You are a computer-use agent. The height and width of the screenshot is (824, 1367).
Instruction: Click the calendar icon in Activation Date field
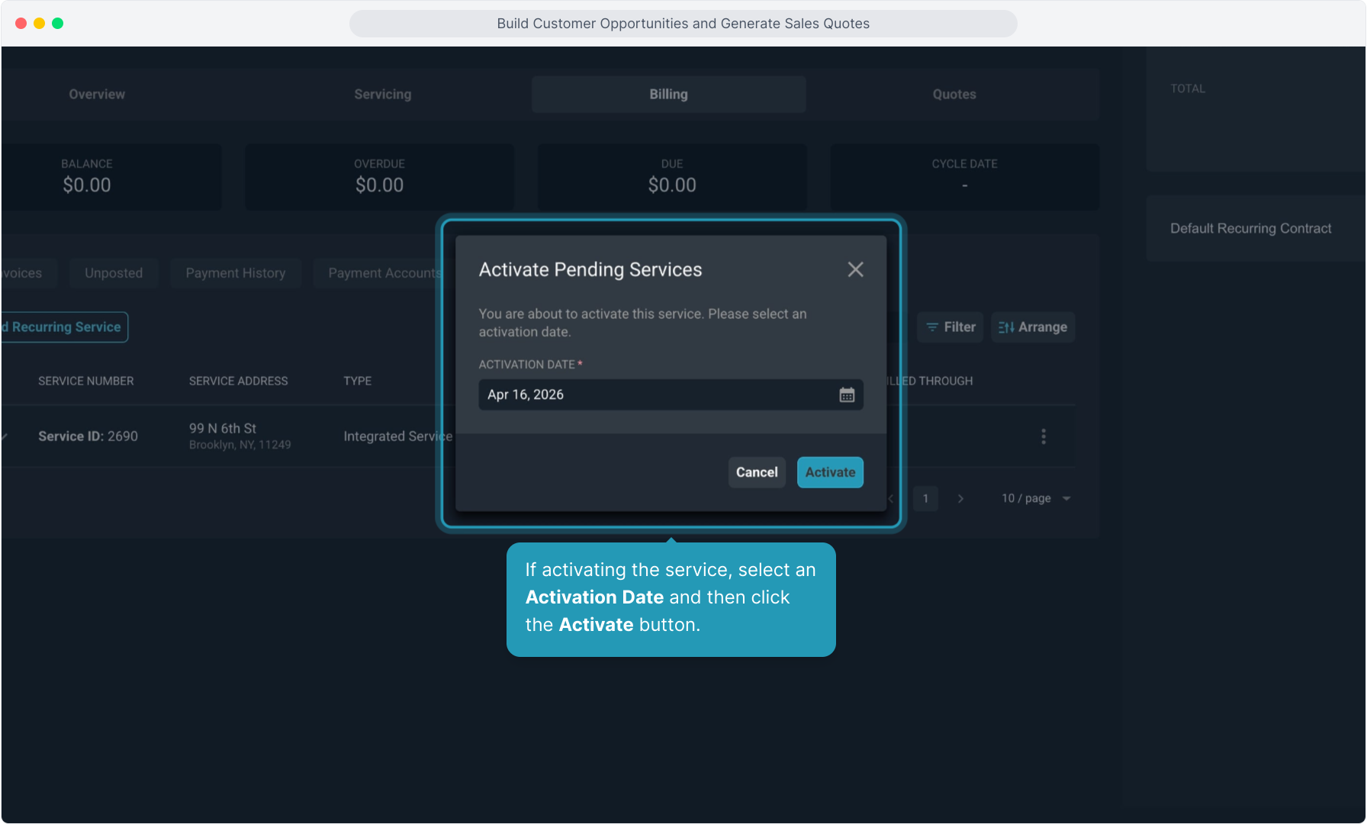point(847,394)
